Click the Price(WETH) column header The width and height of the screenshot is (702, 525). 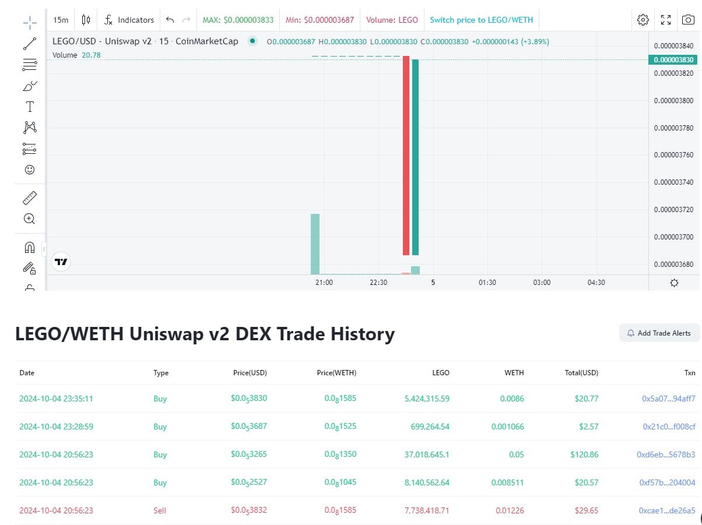[x=336, y=373]
